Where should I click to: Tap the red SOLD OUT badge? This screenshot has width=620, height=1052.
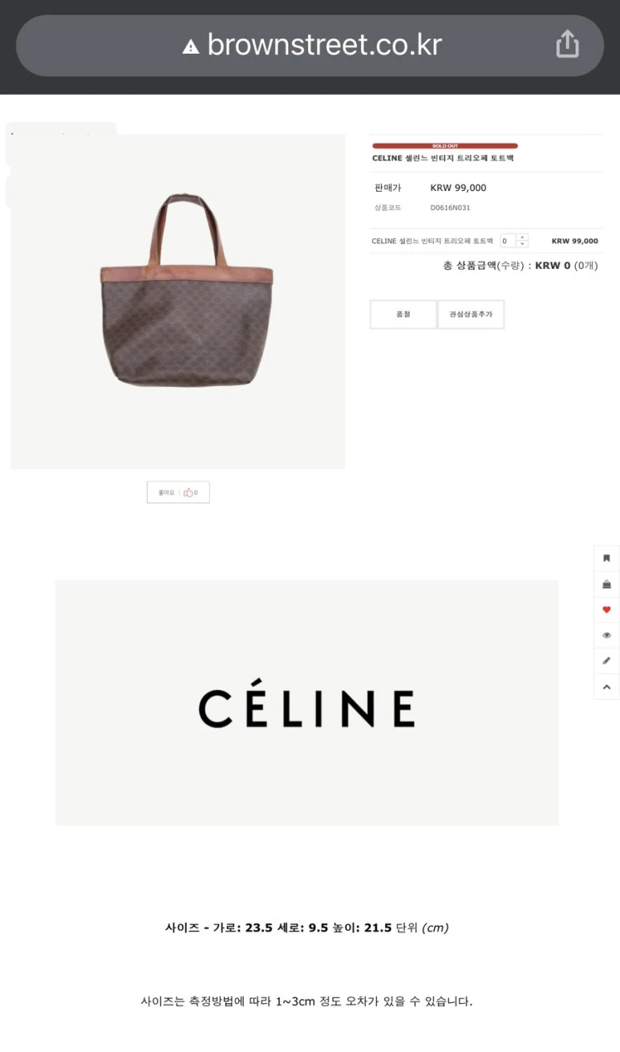pos(445,146)
